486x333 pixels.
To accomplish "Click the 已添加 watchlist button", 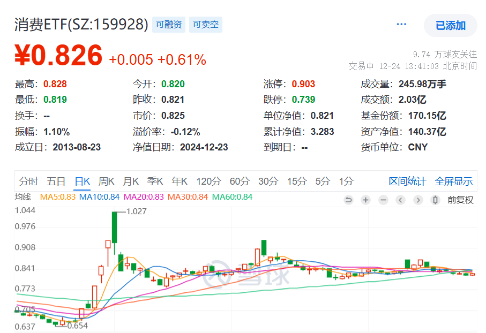I will (450, 25).
